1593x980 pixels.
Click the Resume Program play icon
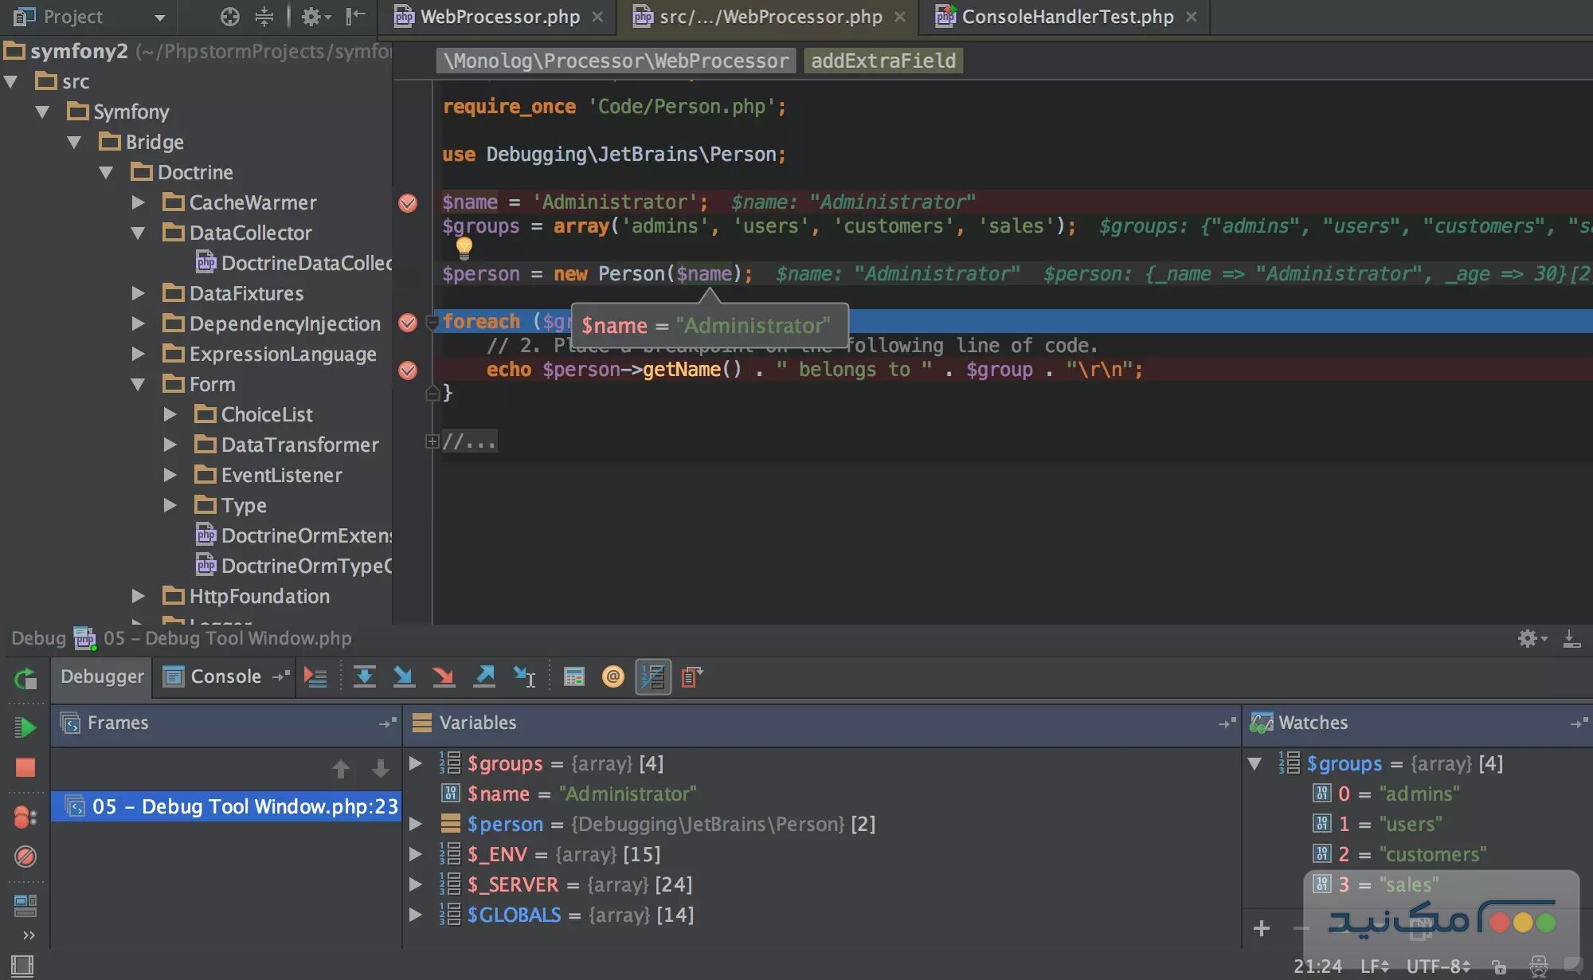(25, 726)
